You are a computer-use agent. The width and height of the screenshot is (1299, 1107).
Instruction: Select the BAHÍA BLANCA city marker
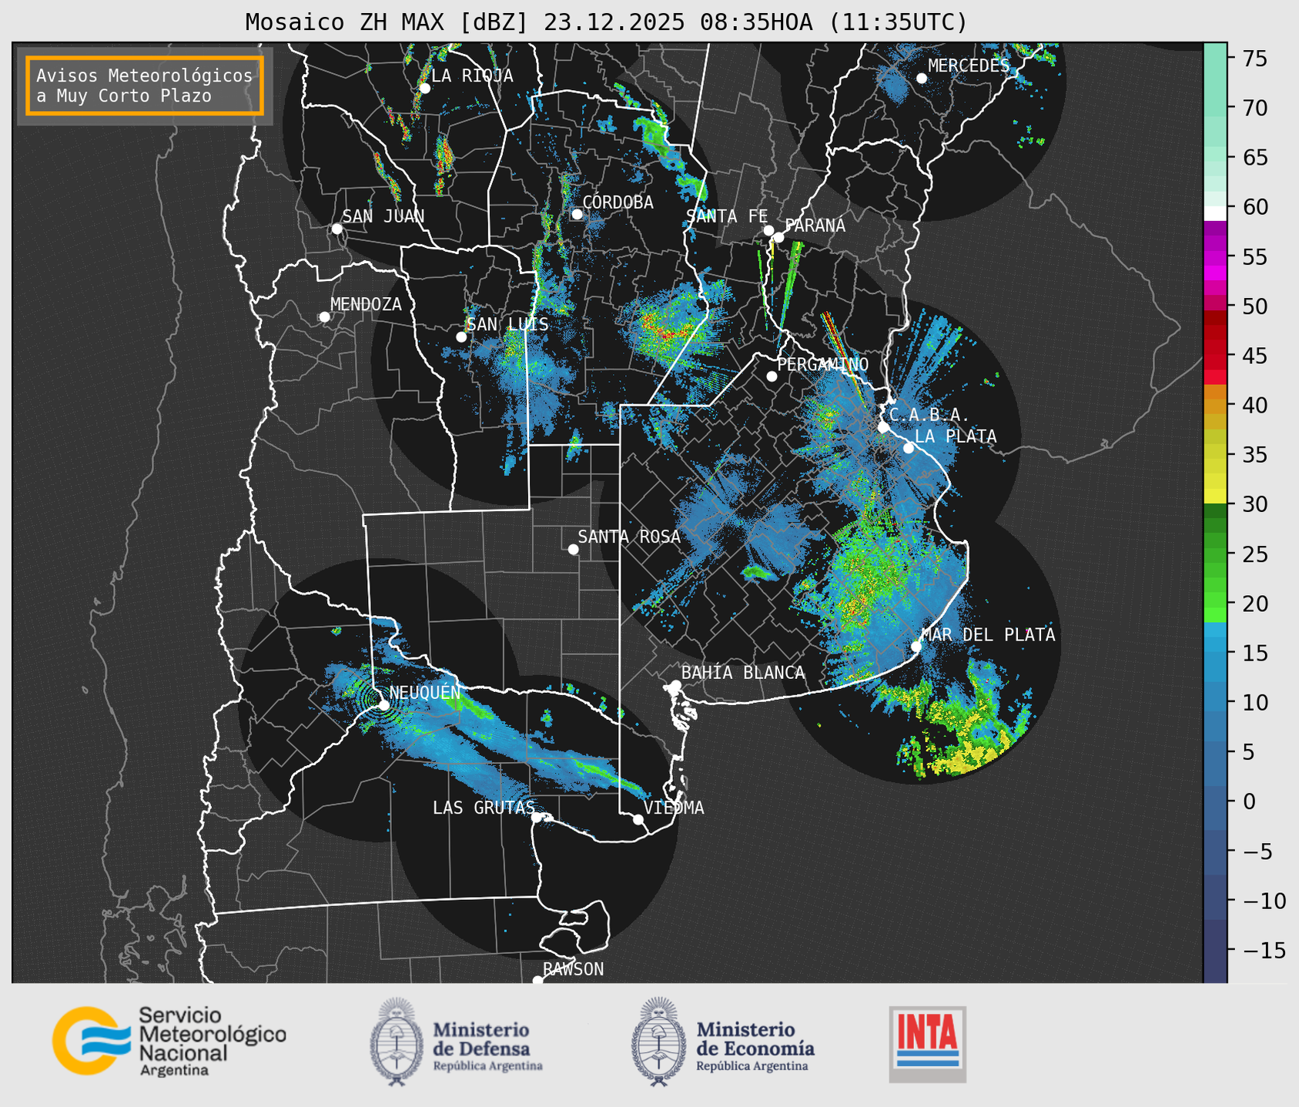coord(675,685)
